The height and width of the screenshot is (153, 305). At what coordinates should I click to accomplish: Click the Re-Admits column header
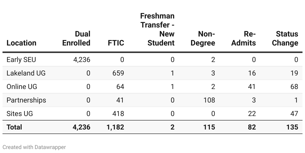tap(243, 38)
